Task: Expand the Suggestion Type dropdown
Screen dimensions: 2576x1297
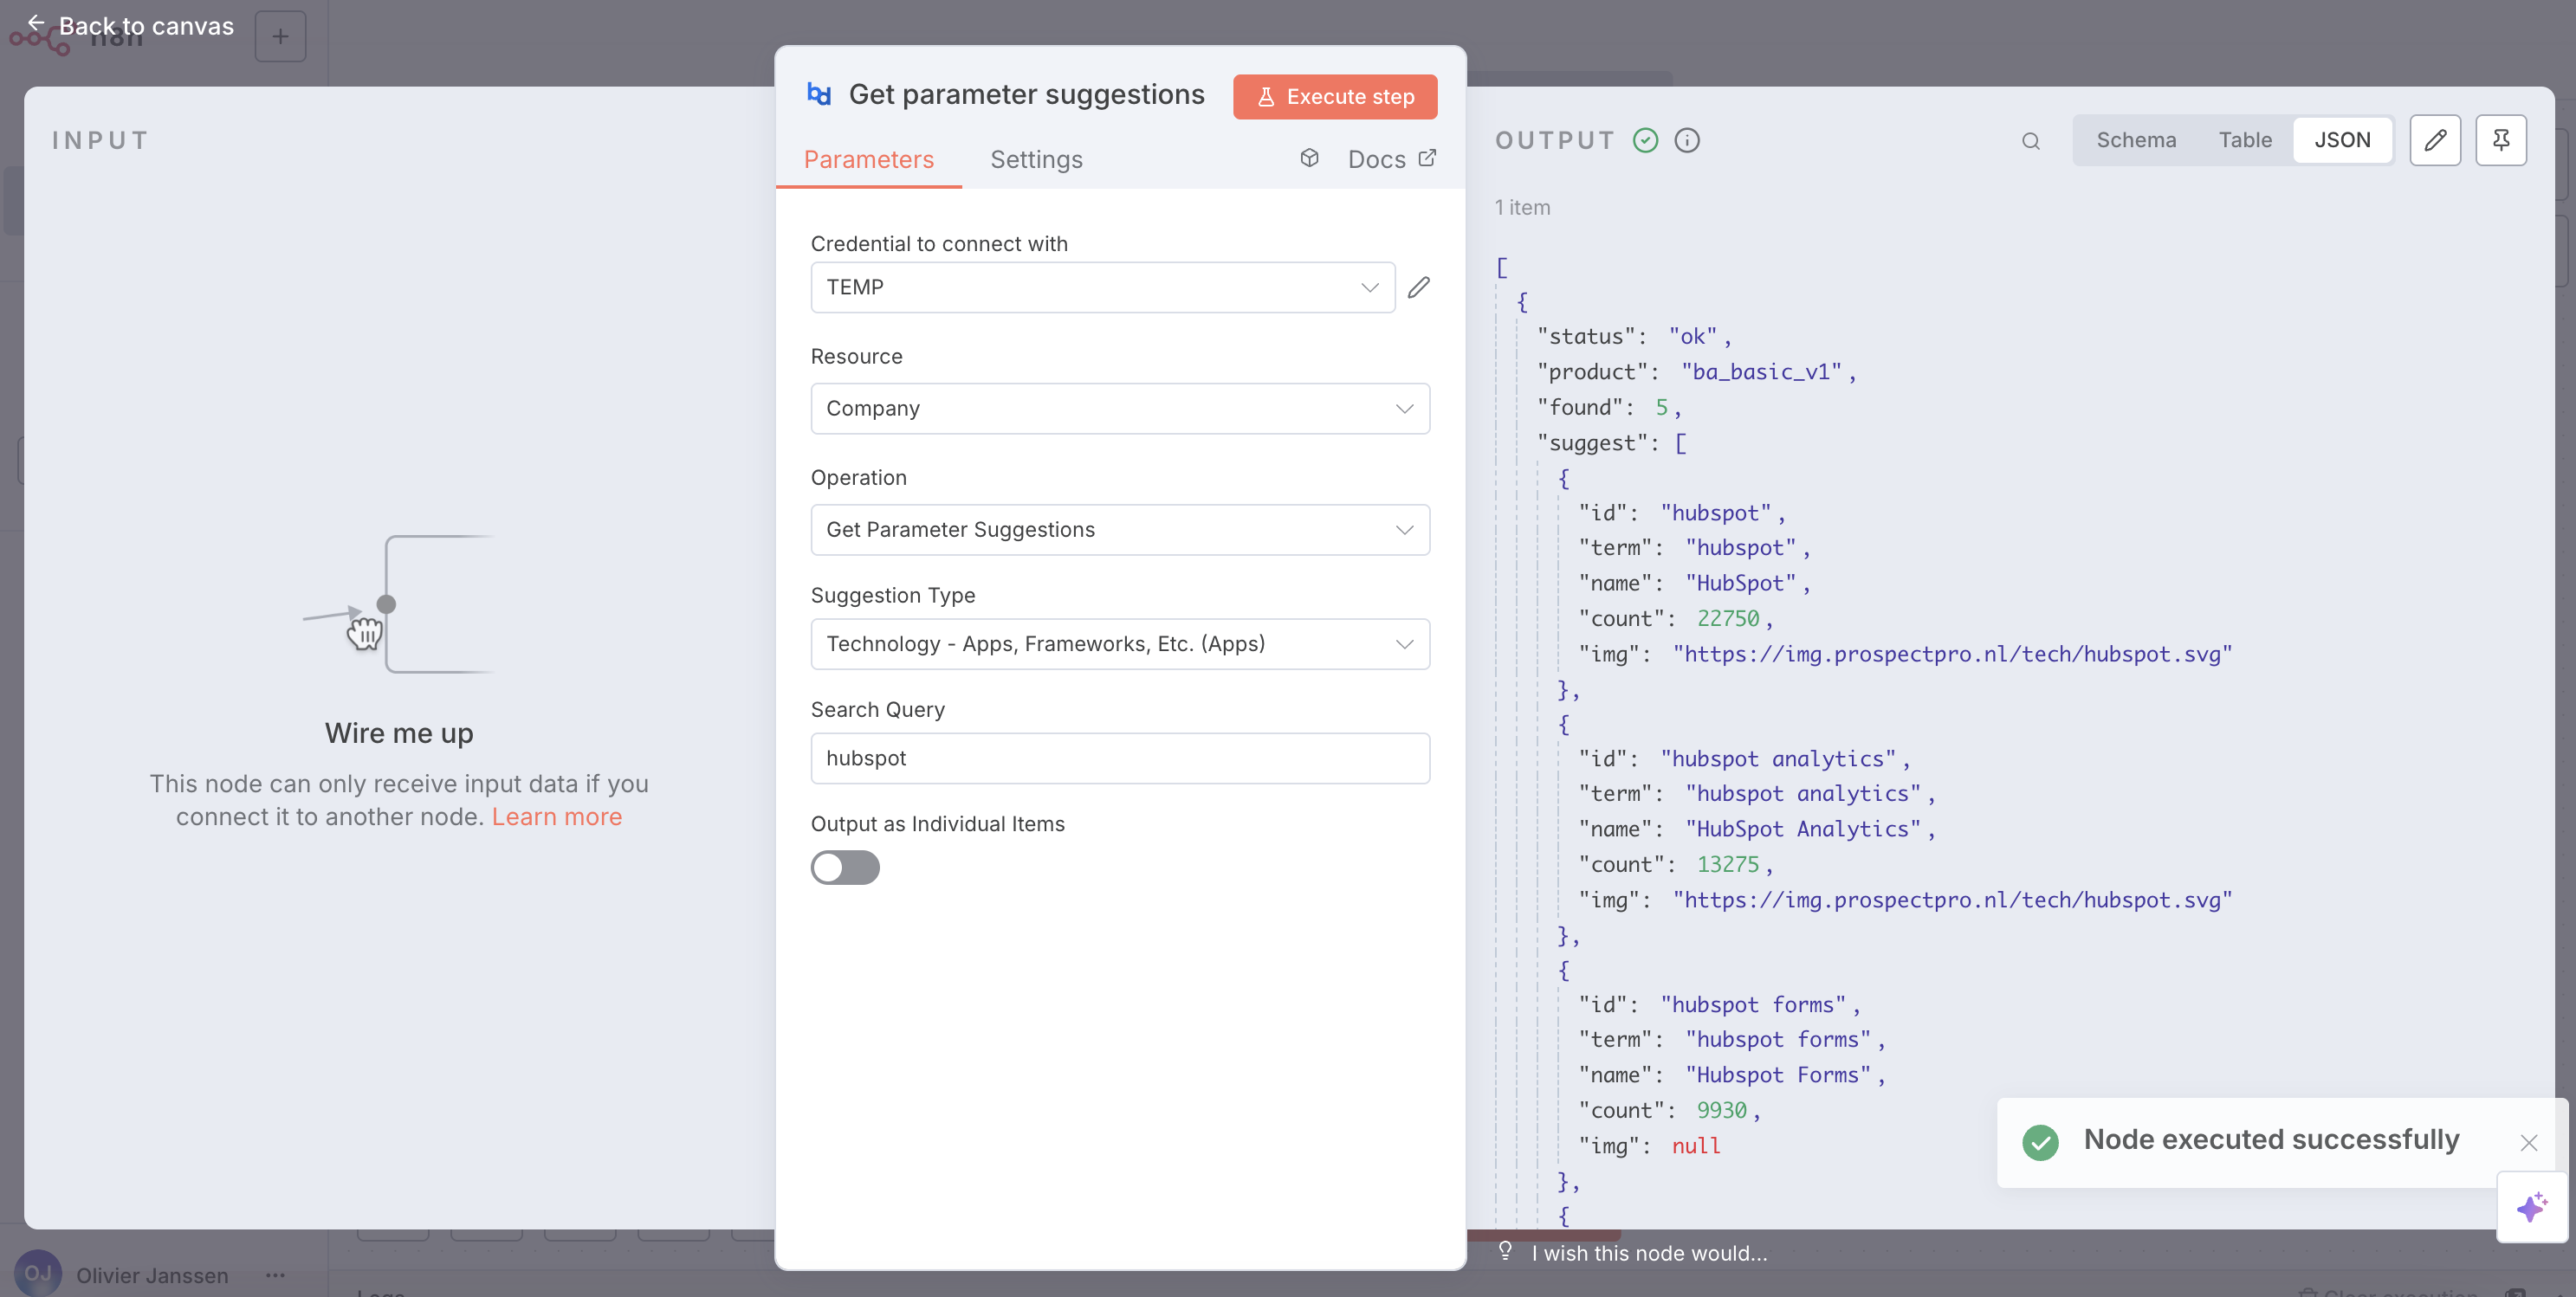Action: click(1120, 643)
